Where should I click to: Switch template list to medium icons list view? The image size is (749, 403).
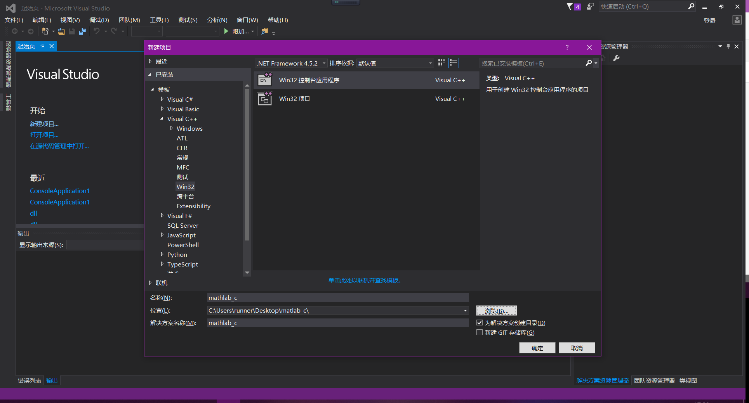coord(454,63)
